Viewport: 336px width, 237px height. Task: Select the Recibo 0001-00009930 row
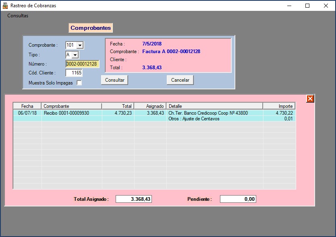click(71, 113)
